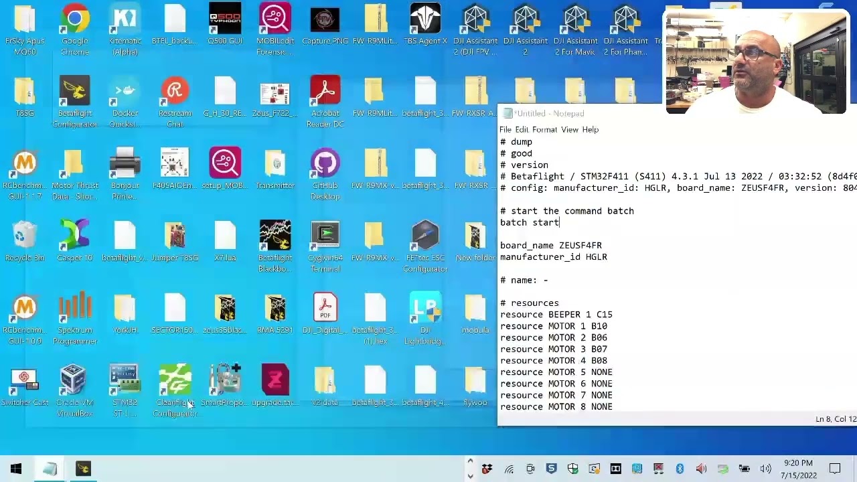Select the RMA 5291 folder
Viewport: 857px width, 482px height.
point(275,313)
